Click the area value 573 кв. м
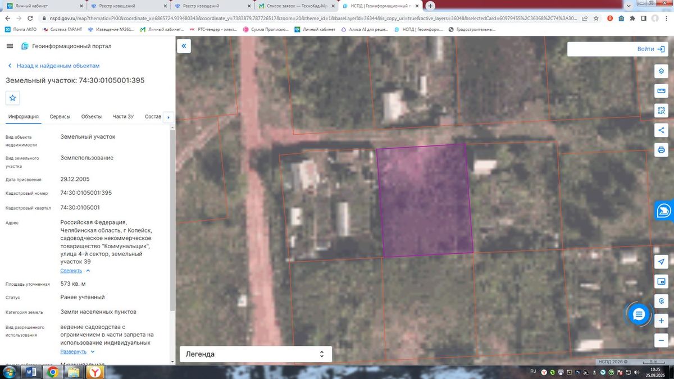 (73, 284)
